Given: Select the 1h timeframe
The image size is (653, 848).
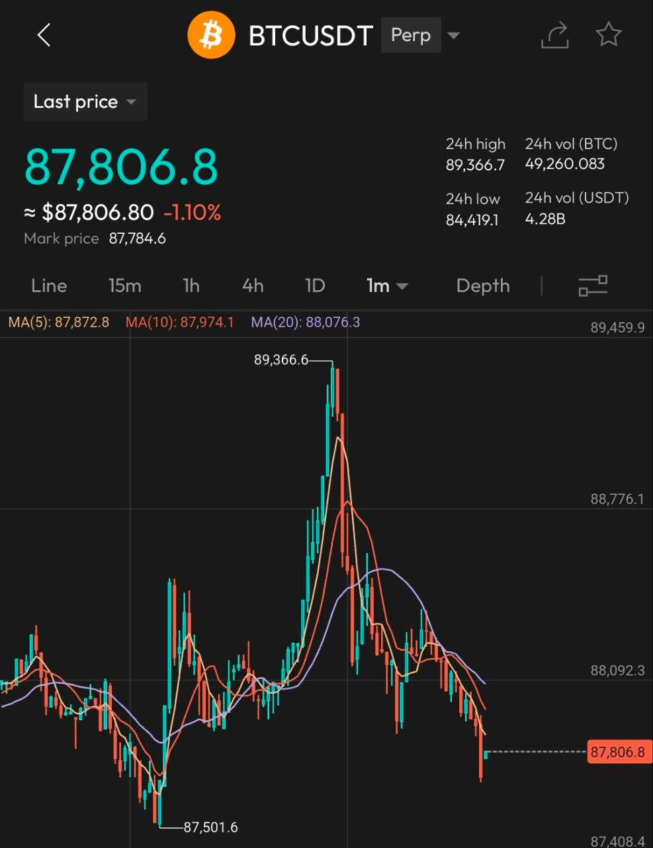Looking at the screenshot, I should click(191, 286).
